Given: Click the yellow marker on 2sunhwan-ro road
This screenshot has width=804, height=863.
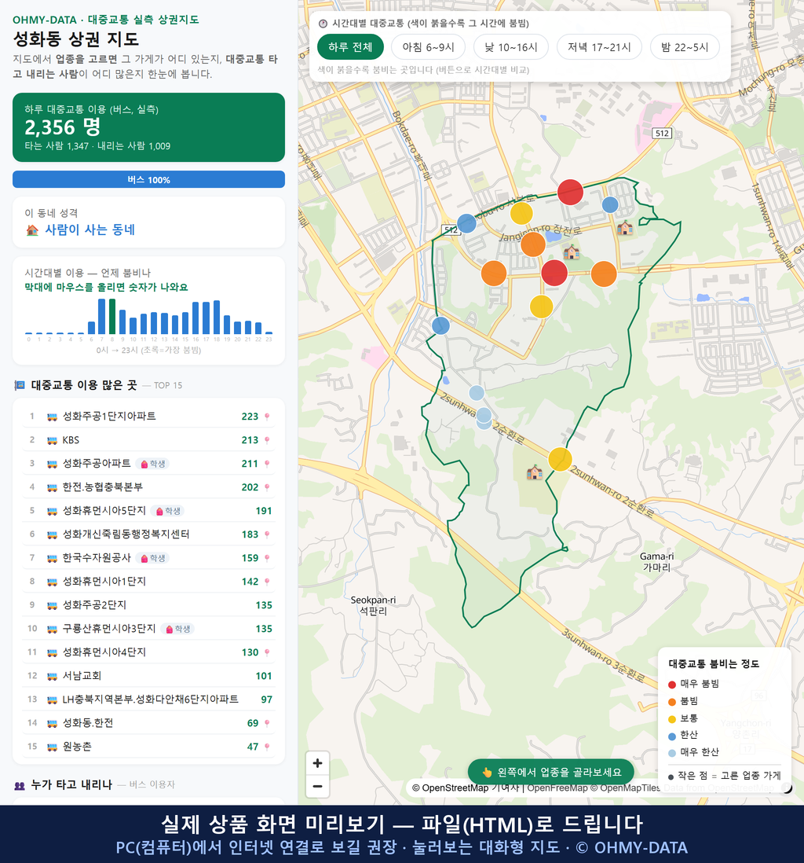Looking at the screenshot, I should [x=560, y=459].
